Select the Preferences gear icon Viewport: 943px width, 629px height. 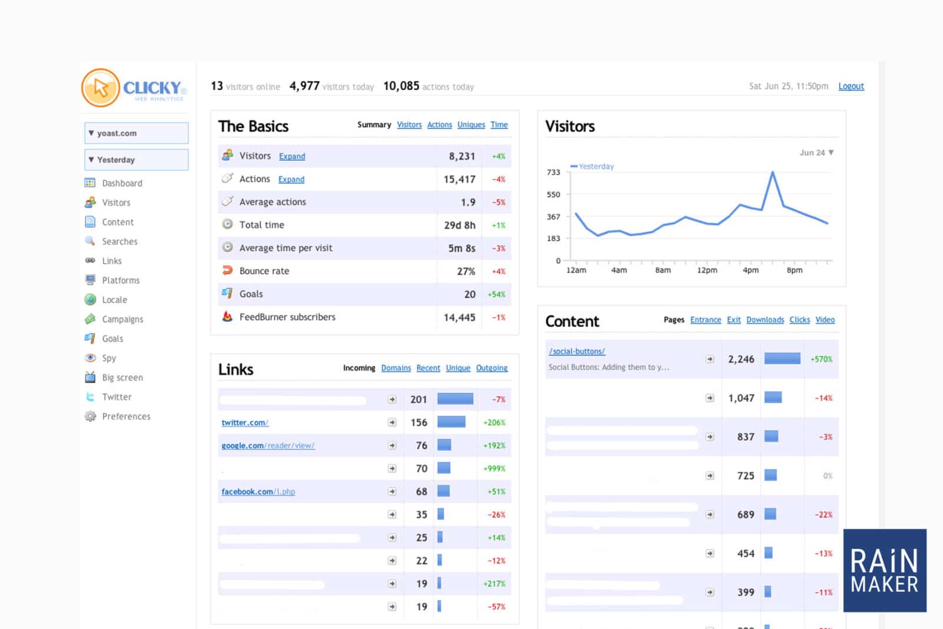(x=90, y=416)
